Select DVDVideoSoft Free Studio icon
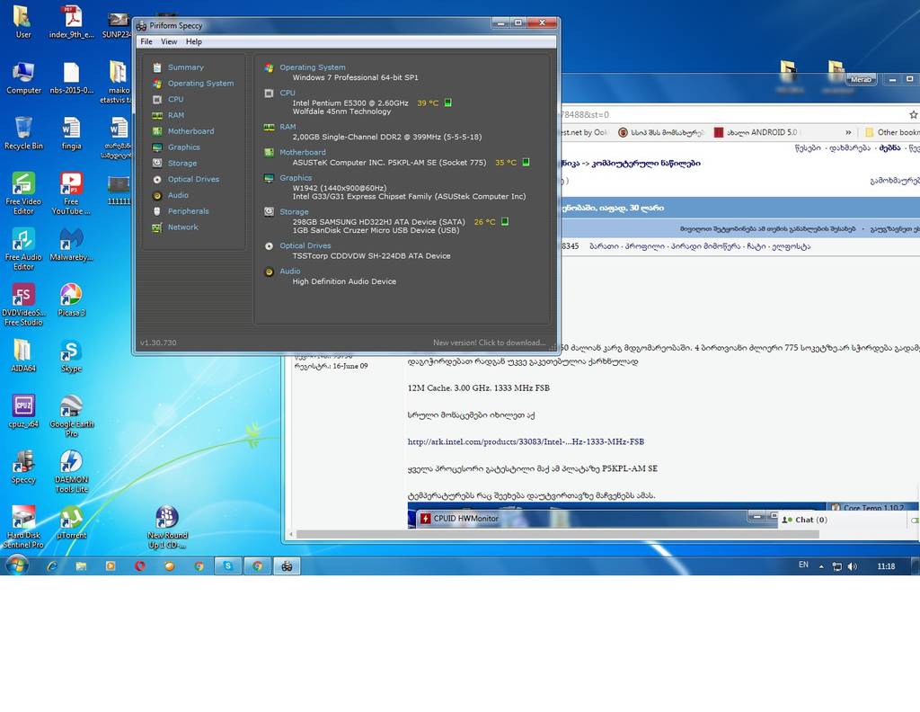920x712 pixels. [23, 305]
